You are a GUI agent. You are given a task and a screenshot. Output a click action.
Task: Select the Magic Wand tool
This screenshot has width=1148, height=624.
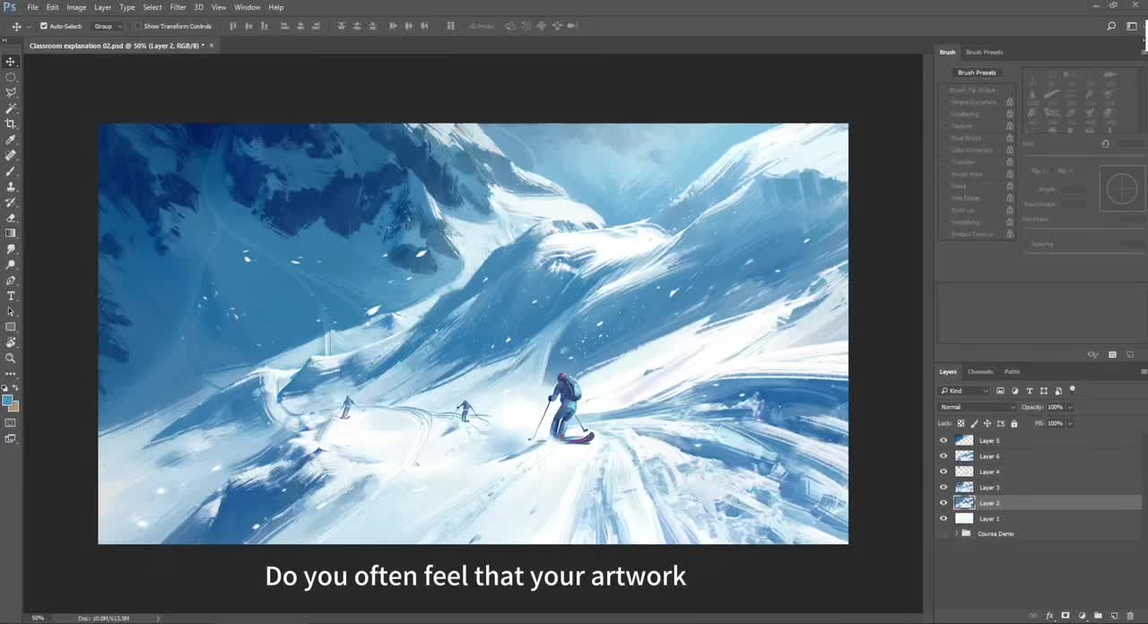coord(11,108)
